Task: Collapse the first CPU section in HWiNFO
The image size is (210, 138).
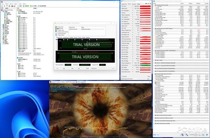Action: pos(154,5)
